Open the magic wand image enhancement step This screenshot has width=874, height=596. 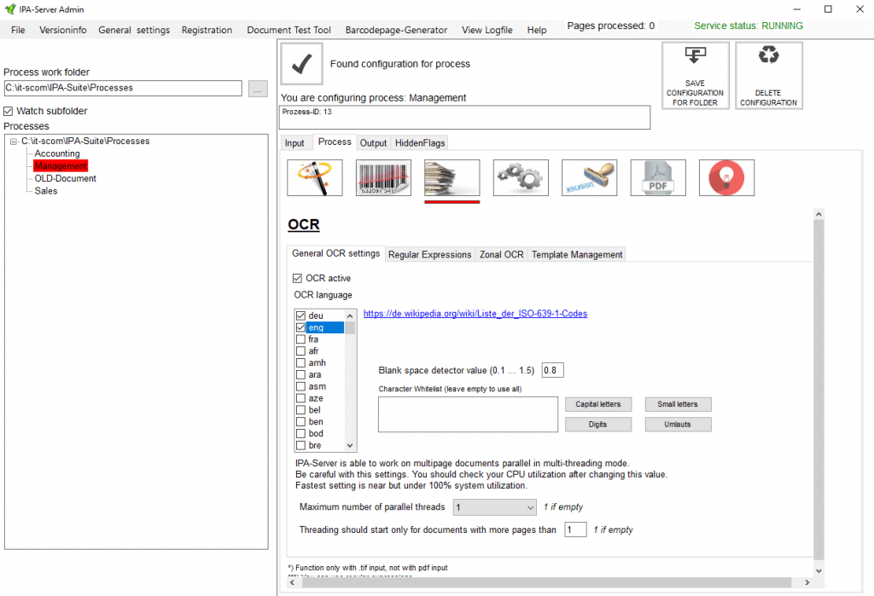[x=315, y=177]
